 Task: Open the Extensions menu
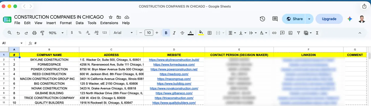pos(109,23)
